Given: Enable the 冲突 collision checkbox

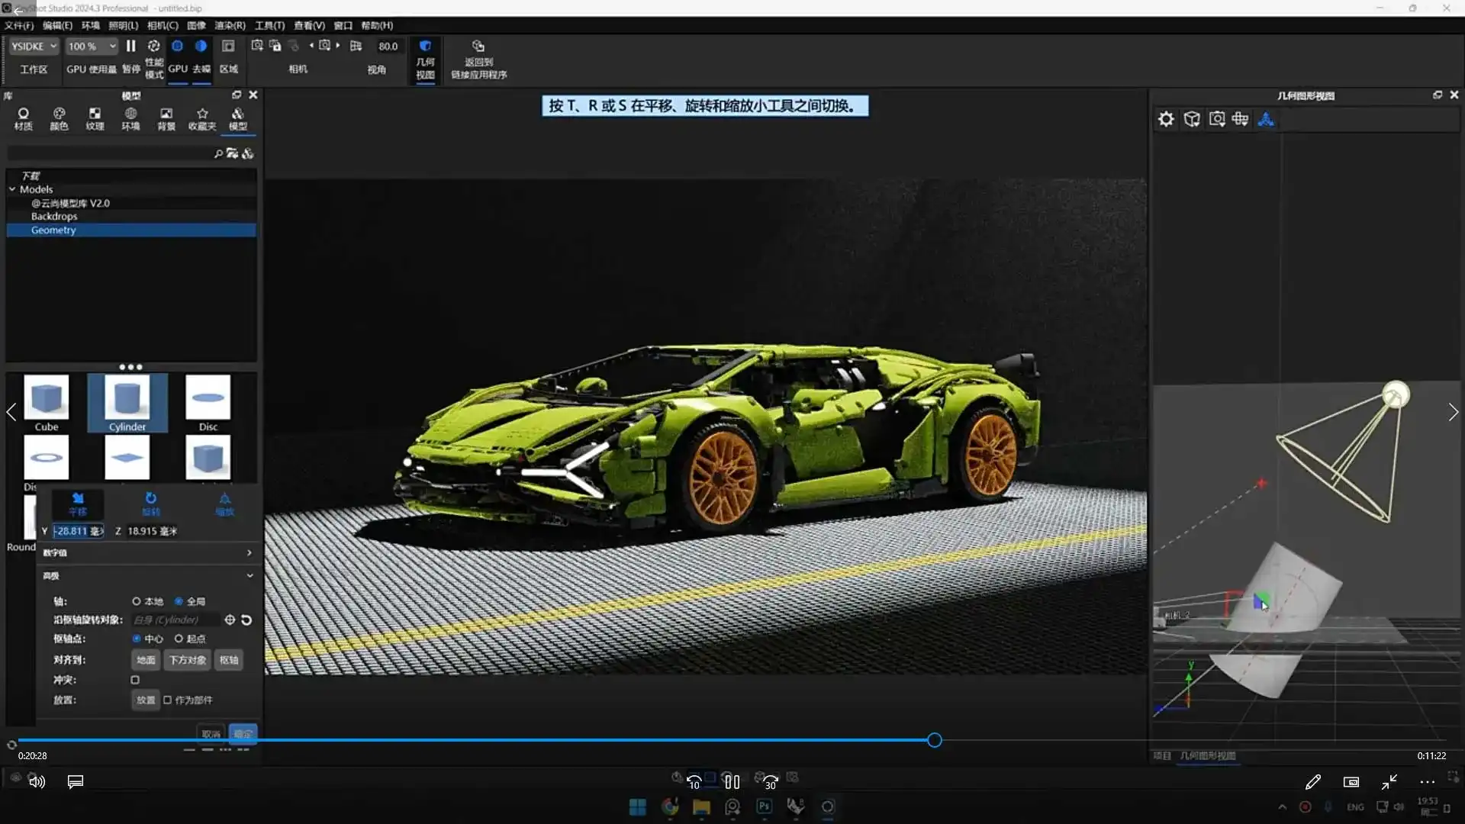Looking at the screenshot, I should 135,681.
